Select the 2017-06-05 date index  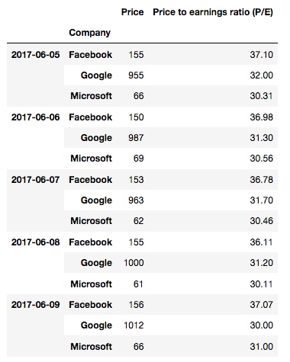point(35,55)
